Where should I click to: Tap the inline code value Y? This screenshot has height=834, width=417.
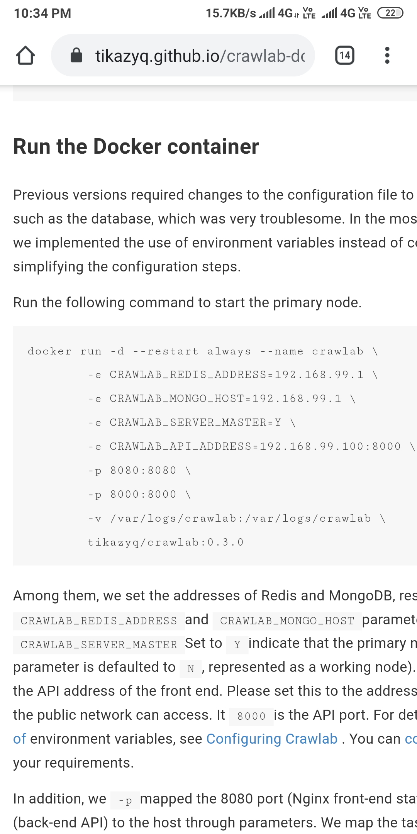(x=237, y=644)
